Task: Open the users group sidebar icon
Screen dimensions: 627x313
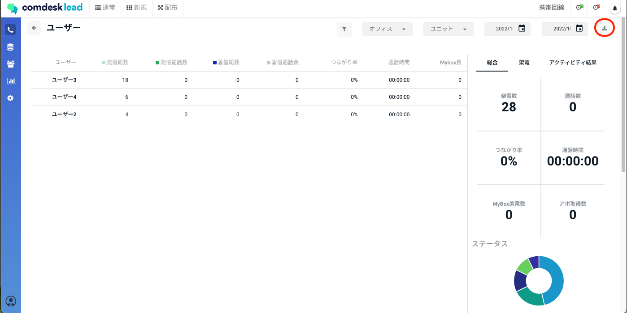Action: click(10, 64)
